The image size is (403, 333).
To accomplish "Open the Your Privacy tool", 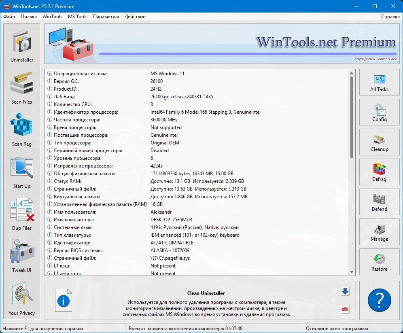I will [x=22, y=299].
